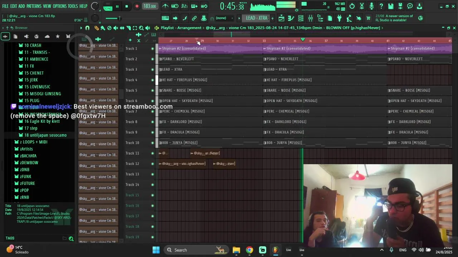Select the Draw pencil tool in playlist
The image size is (458, 257).
tap(97, 28)
